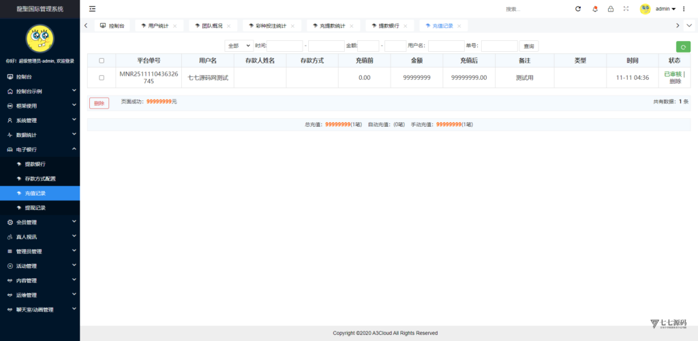This screenshot has height=341, width=698.
Task: Toggle the sidebar collapse hamburger icon
Action: (92, 9)
